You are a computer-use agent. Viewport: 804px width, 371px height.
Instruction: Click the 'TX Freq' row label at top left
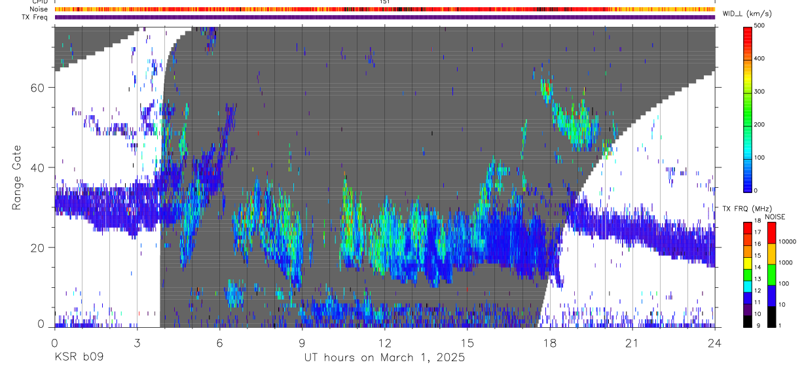click(35, 17)
